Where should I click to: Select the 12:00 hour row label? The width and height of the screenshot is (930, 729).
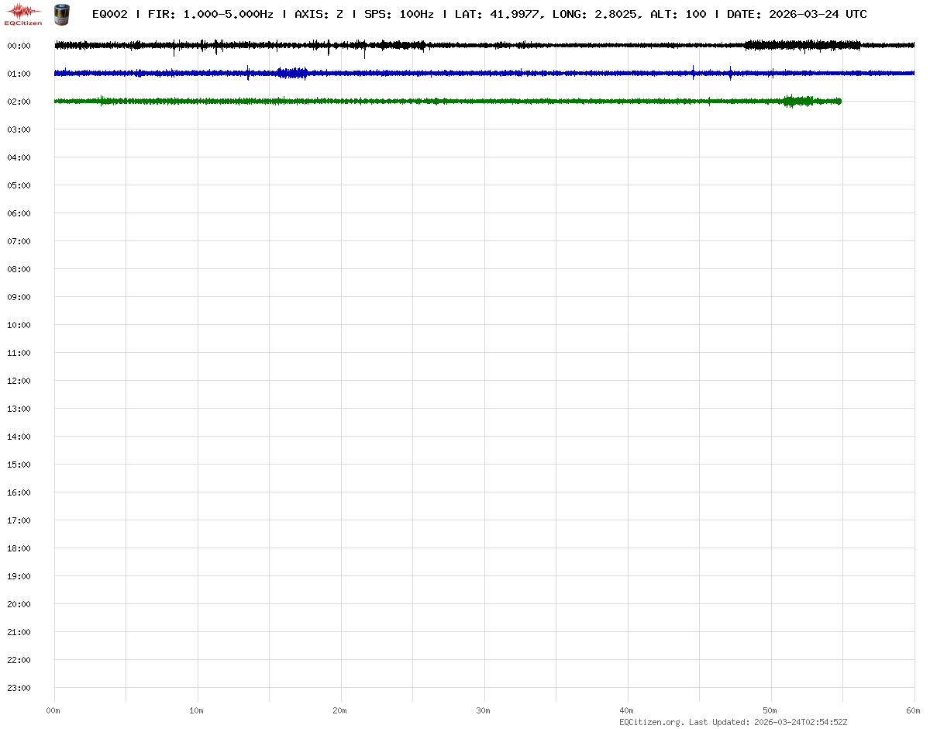(x=19, y=381)
